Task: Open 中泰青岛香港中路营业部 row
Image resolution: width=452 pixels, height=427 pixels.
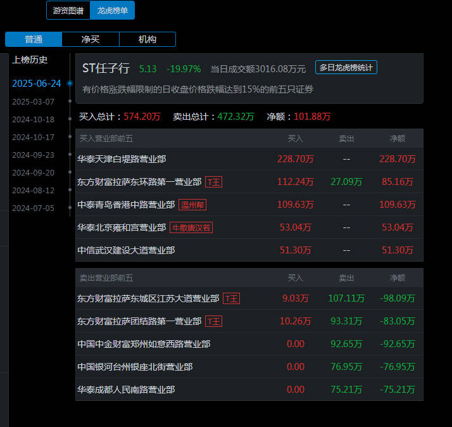Action: click(x=249, y=205)
